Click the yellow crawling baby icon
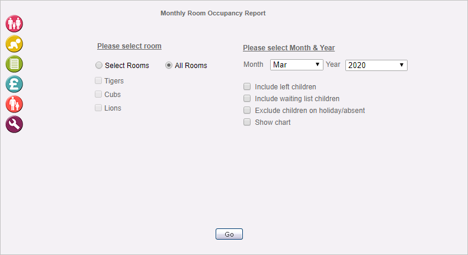Viewport: 468px width, 255px height. pos(14,44)
